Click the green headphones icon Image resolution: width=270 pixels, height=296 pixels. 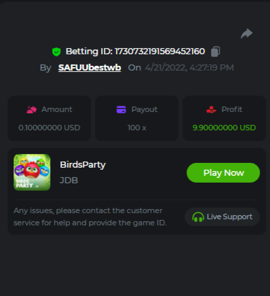[198, 217]
